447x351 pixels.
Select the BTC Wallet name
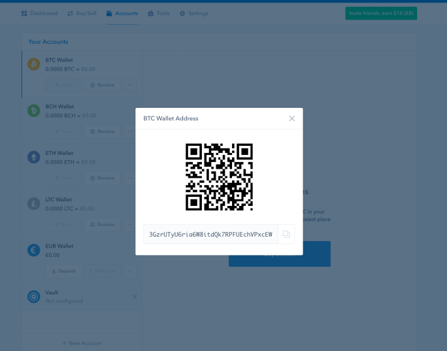tap(59, 60)
